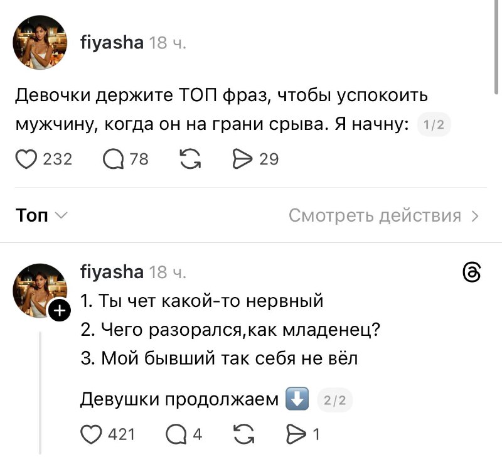Like the top post with 232 likes
502x469 pixels.
click(x=26, y=159)
